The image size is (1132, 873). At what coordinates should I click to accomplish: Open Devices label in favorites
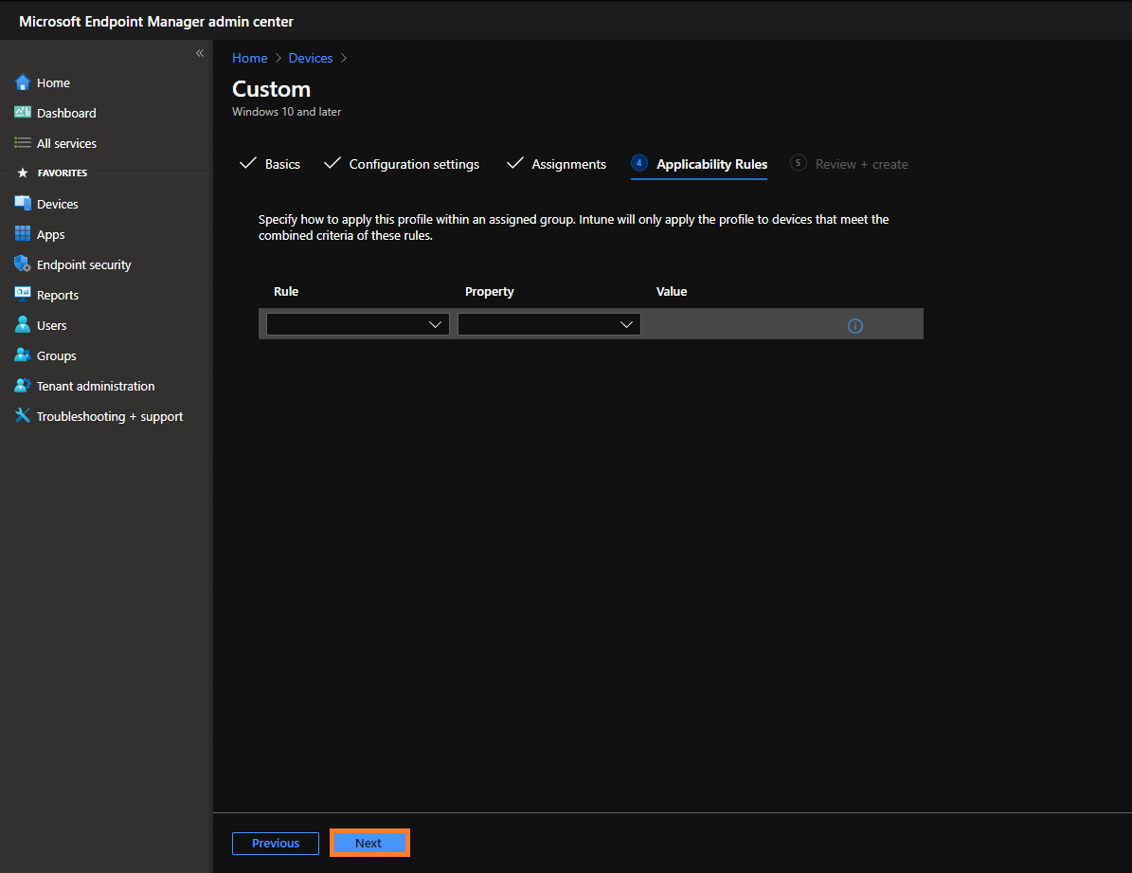[x=58, y=205]
